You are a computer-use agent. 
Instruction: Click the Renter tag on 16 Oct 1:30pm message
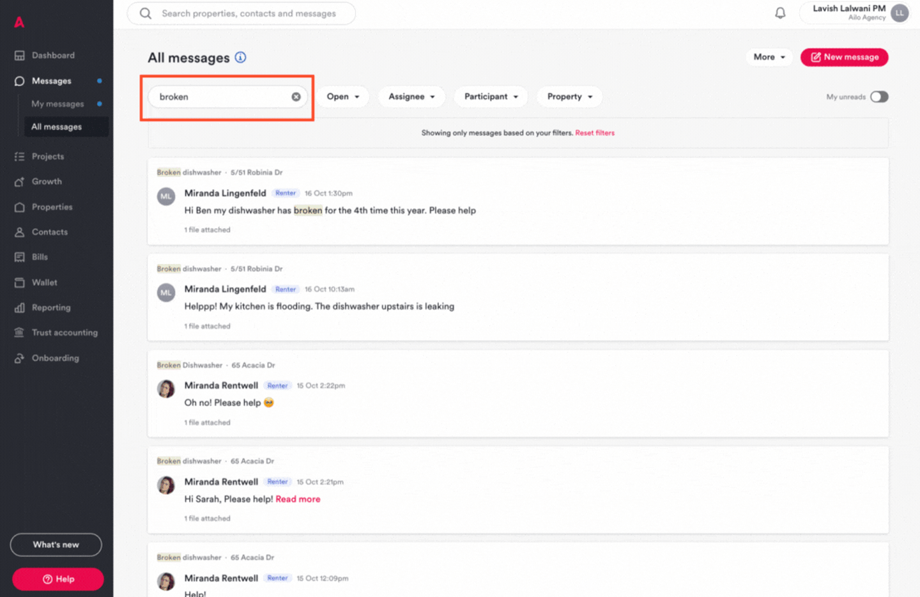[286, 193]
